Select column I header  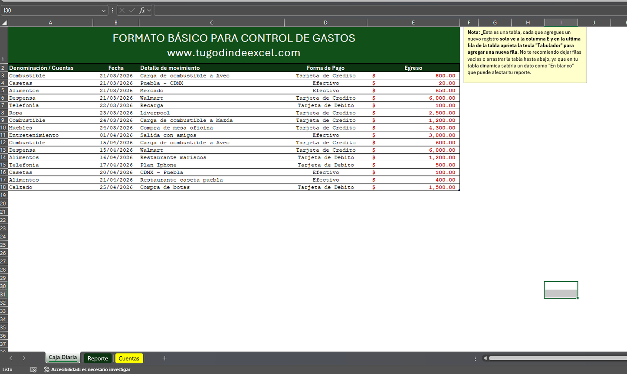click(561, 23)
